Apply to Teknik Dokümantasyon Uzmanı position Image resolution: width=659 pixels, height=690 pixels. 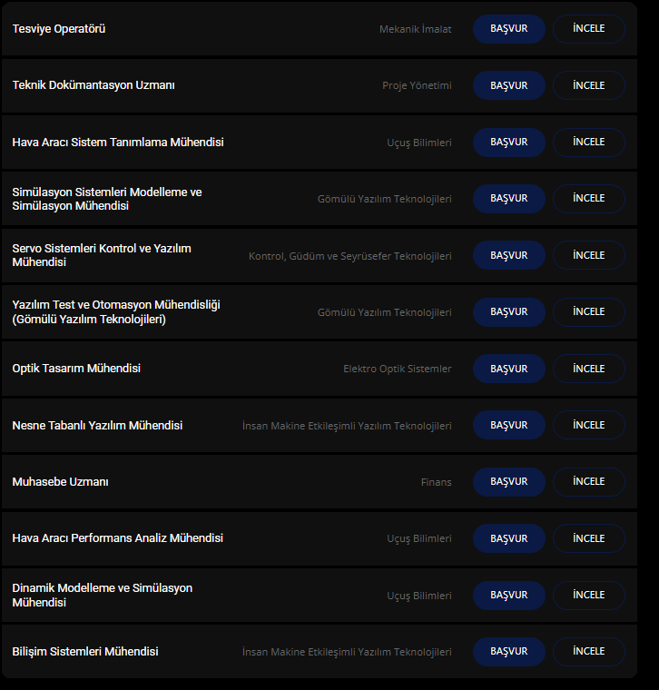tap(508, 85)
